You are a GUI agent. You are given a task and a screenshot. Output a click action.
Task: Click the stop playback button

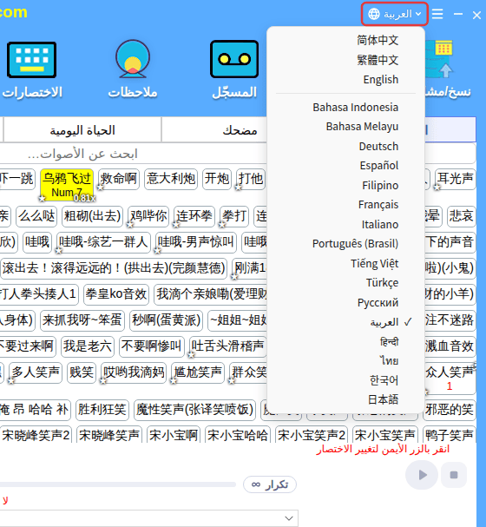point(454,475)
